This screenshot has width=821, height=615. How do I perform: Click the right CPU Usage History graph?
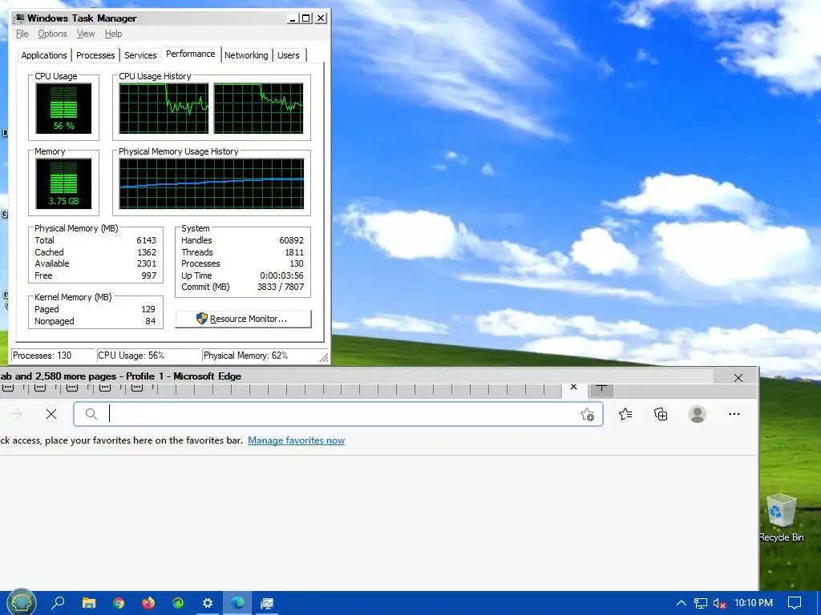pos(259,109)
